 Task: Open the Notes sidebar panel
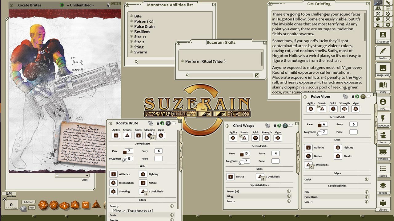(x=383, y=53)
